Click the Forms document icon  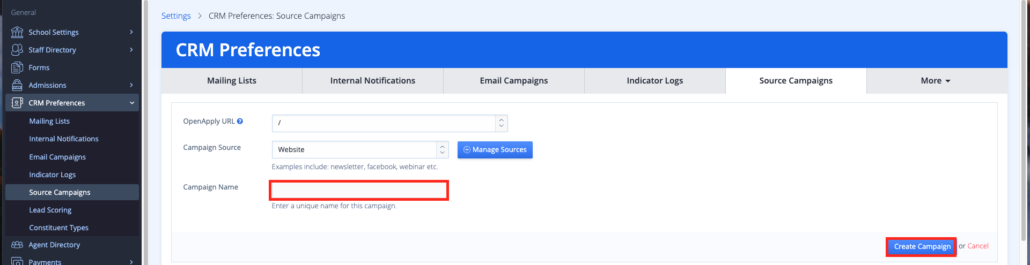17,67
